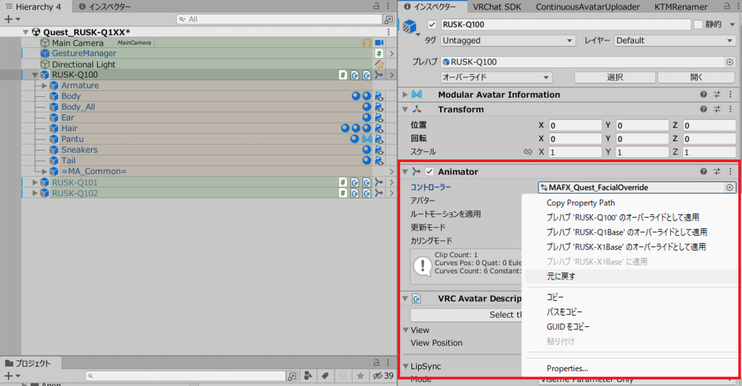Expand the RUSK-Q101 tree node

point(35,182)
